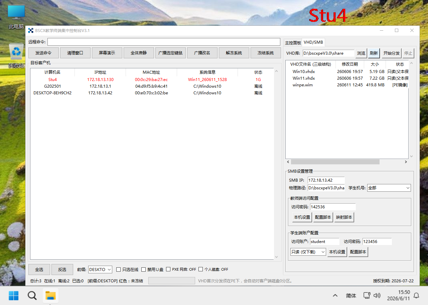This screenshot has height=305, width=428.
Task: Select Win11.vhdx in the VHD list
Action: click(347, 78)
